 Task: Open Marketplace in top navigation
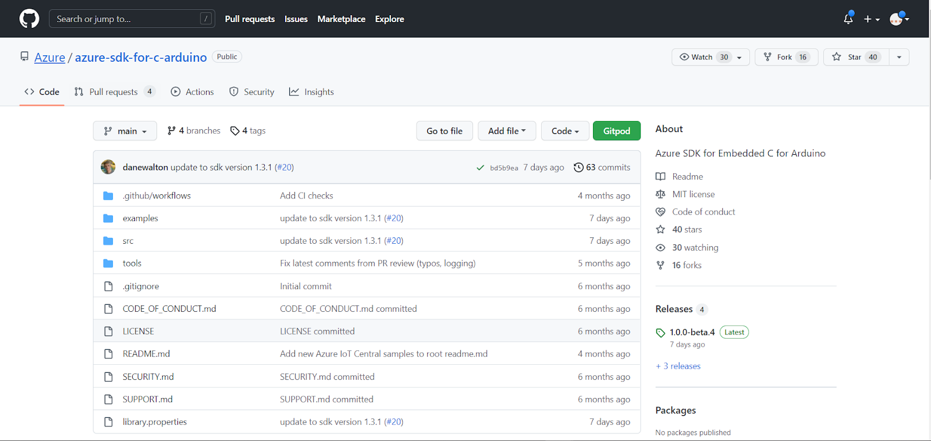(342, 19)
